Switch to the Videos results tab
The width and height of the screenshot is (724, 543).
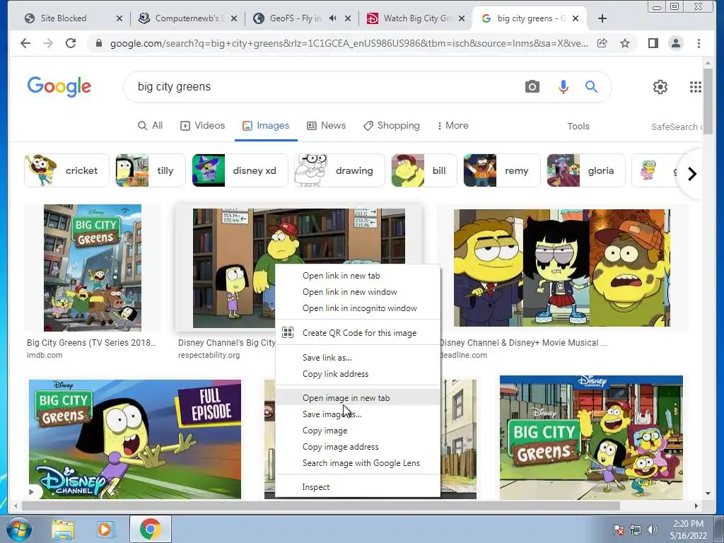pyautogui.click(x=202, y=126)
